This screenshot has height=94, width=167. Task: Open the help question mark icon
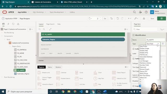pyautogui.click(x=146, y=12)
